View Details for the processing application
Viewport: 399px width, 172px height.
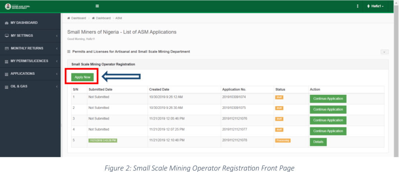318,142
